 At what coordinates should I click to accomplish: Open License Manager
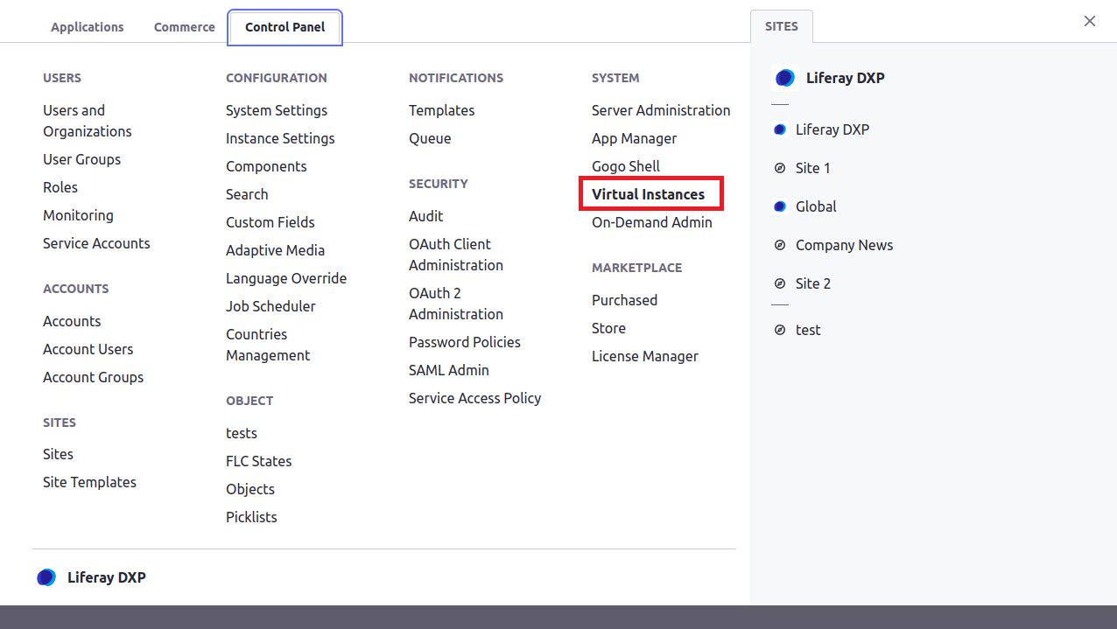pyautogui.click(x=645, y=356)
